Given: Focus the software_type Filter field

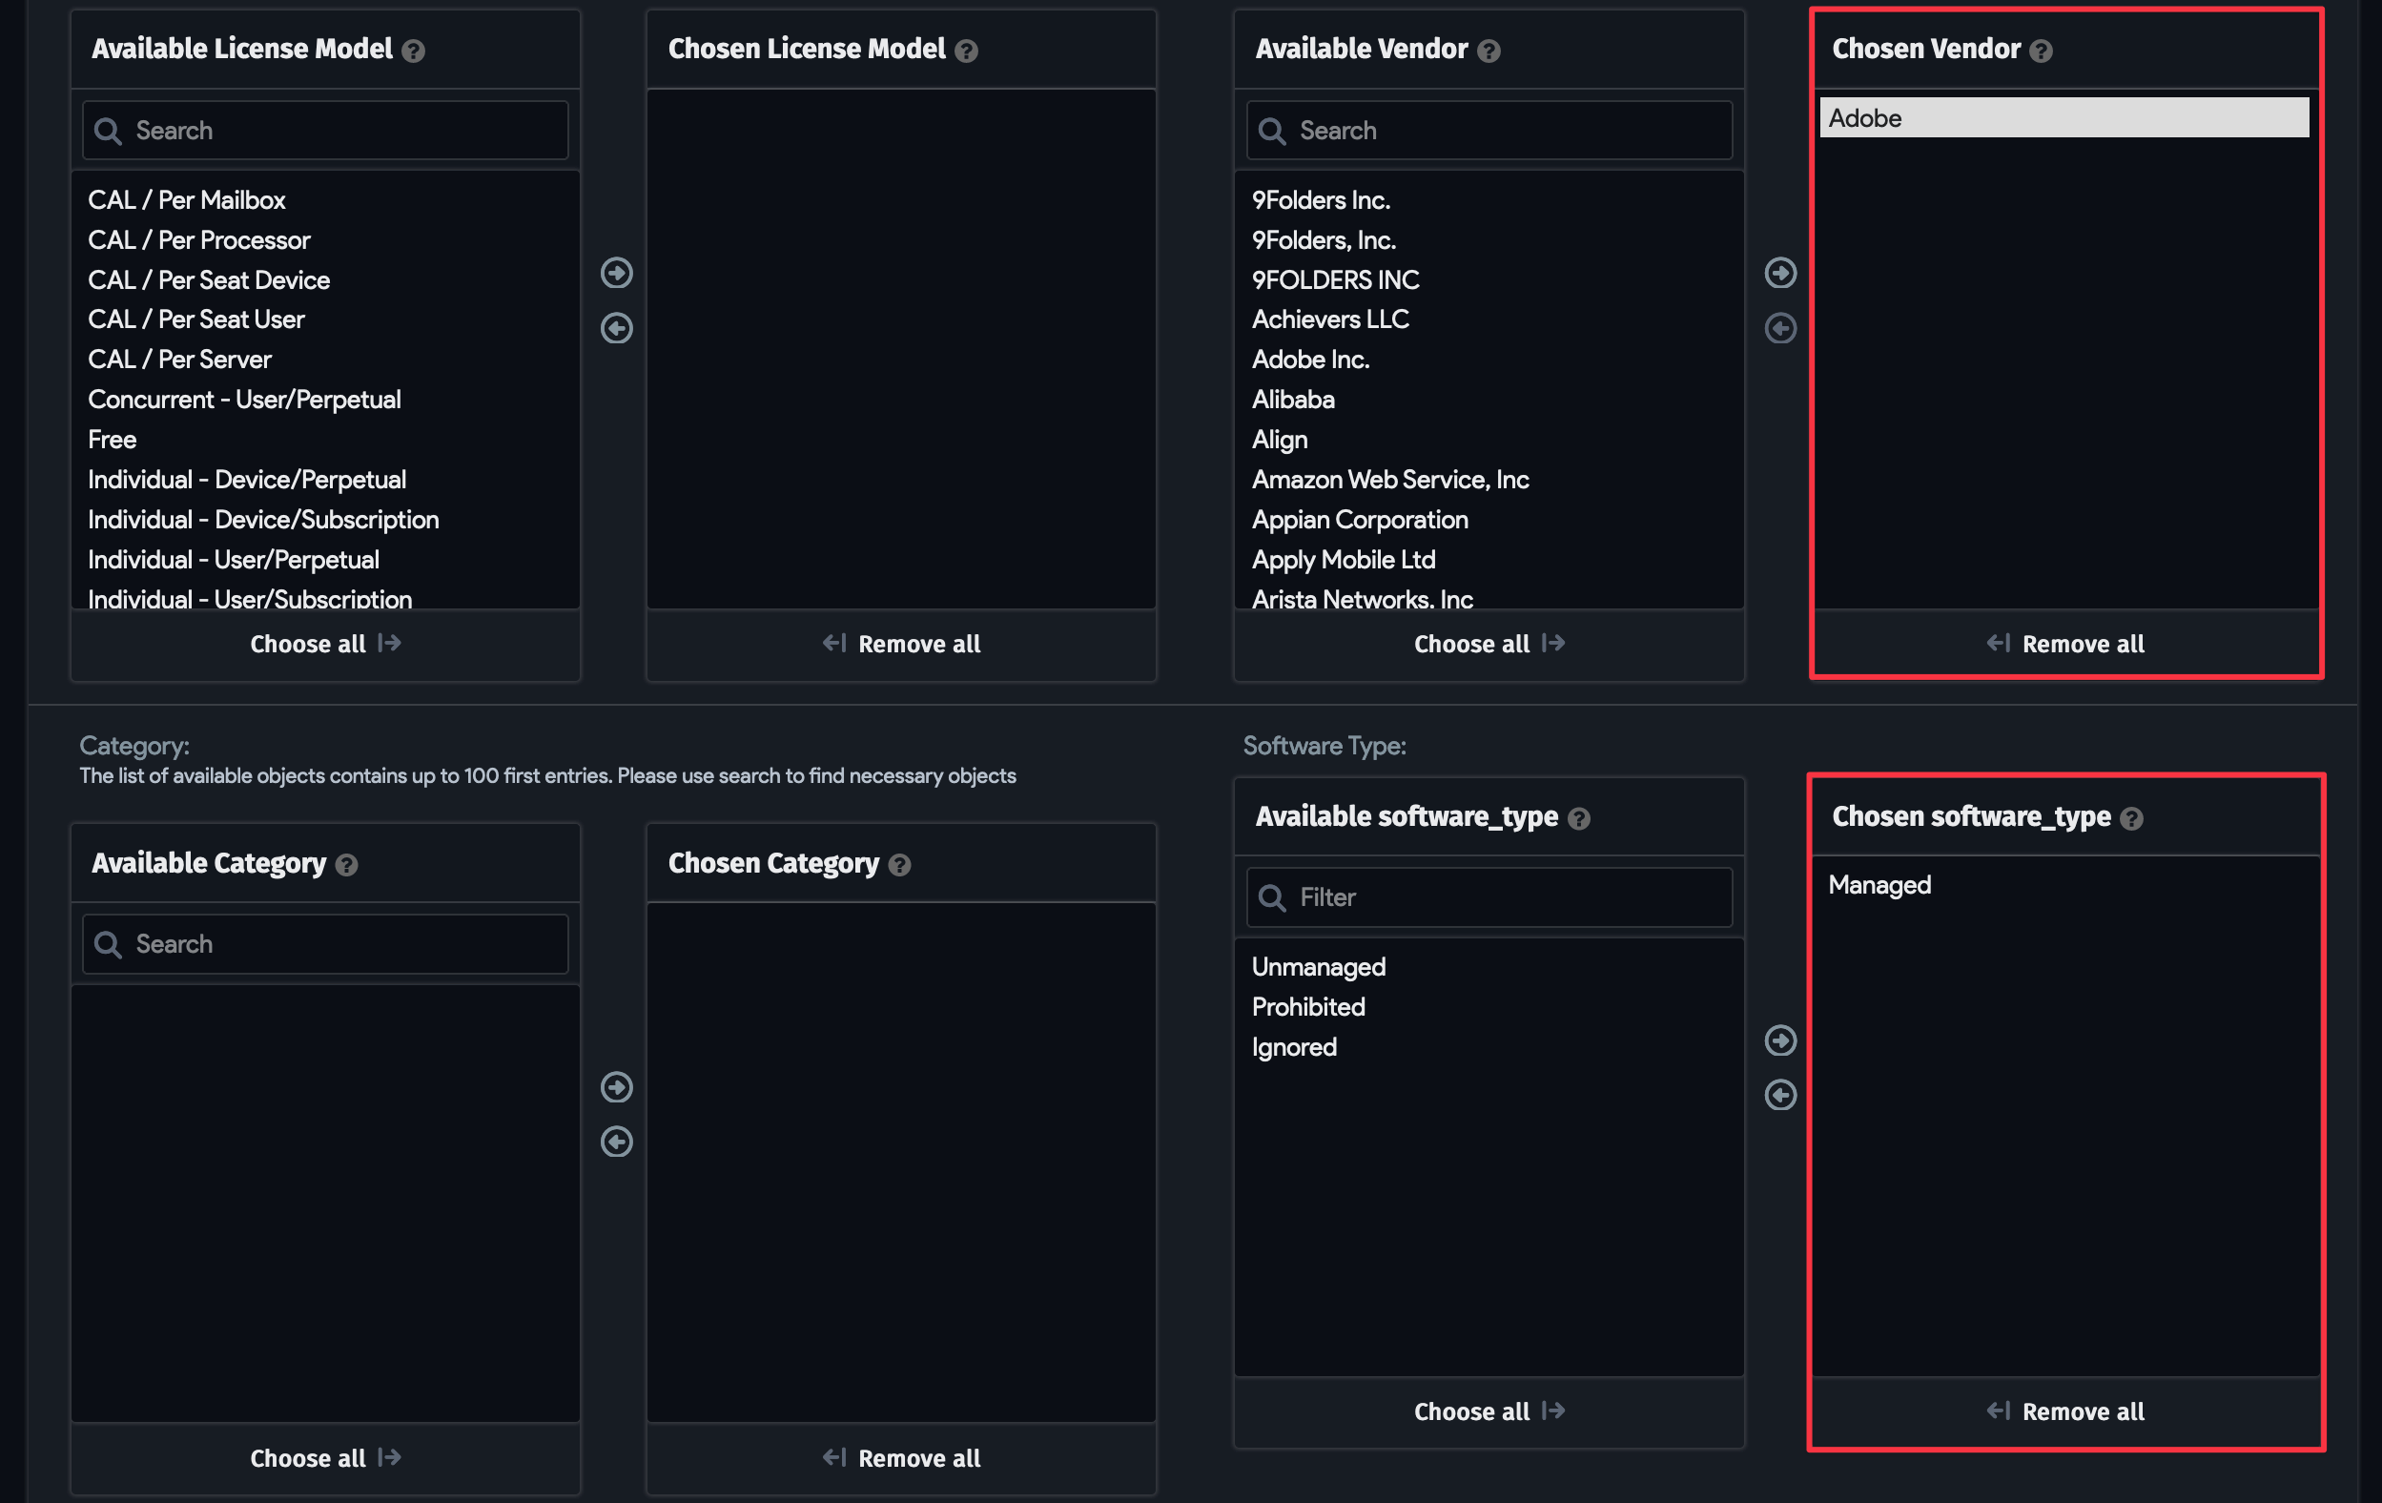Looking at the screenshot, I should click(1489, 897).
